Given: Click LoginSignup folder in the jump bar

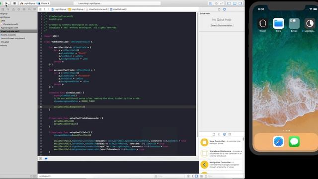Looking at the screenshot, I should (x=76, y=9).
